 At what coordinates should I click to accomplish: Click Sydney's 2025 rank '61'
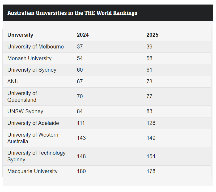[x=149, y=70]
